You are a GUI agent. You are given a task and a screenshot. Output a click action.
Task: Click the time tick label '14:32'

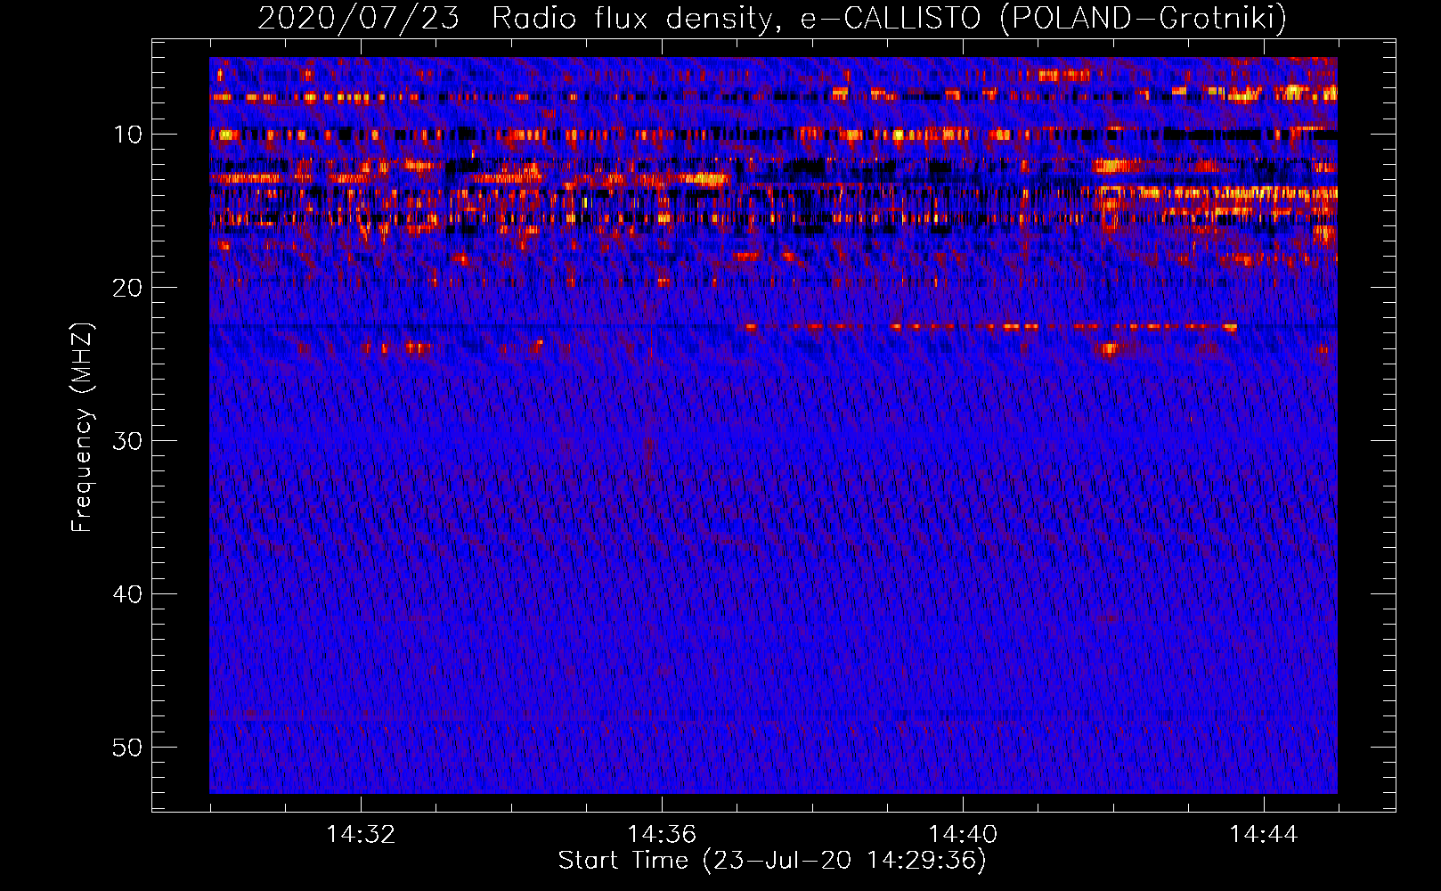point(361,835)
